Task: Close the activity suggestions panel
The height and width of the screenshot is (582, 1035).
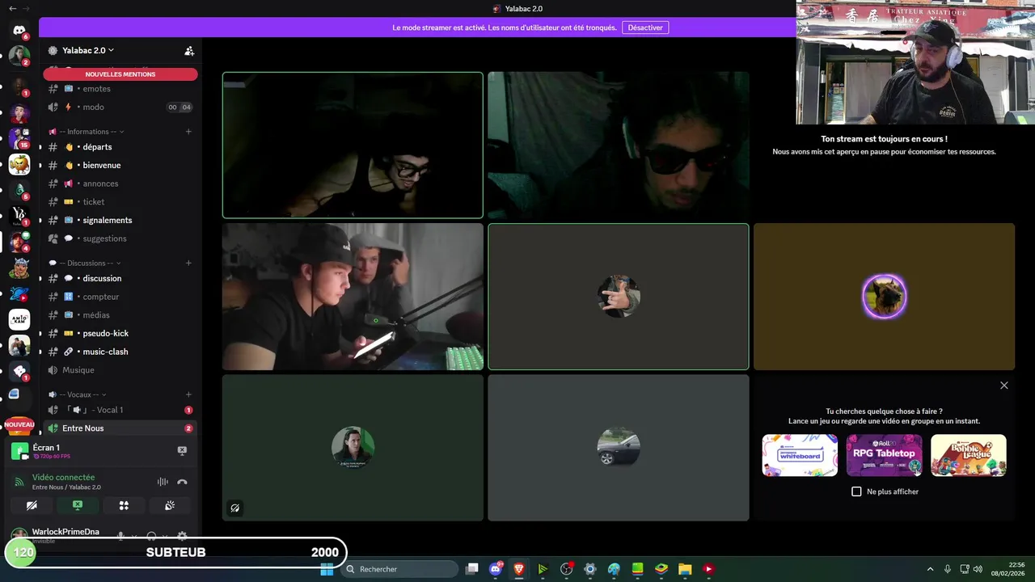Action: tap(1004, 386)
